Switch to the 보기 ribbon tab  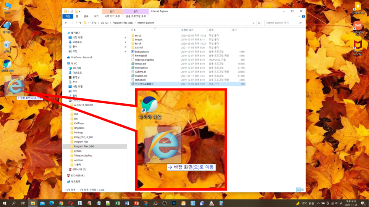click(96, 16)
